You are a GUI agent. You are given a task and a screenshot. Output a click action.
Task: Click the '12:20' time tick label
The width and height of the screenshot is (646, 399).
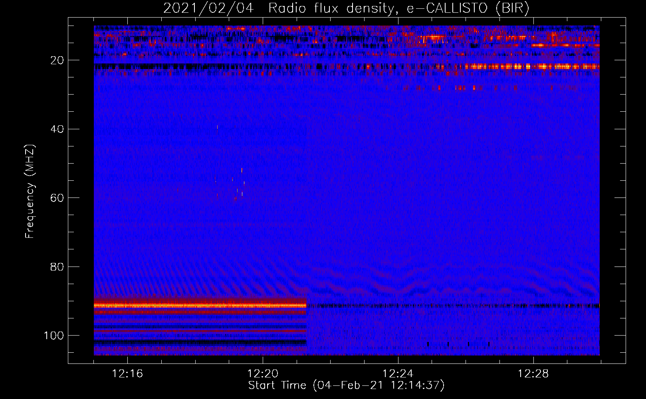coord(263,374)
